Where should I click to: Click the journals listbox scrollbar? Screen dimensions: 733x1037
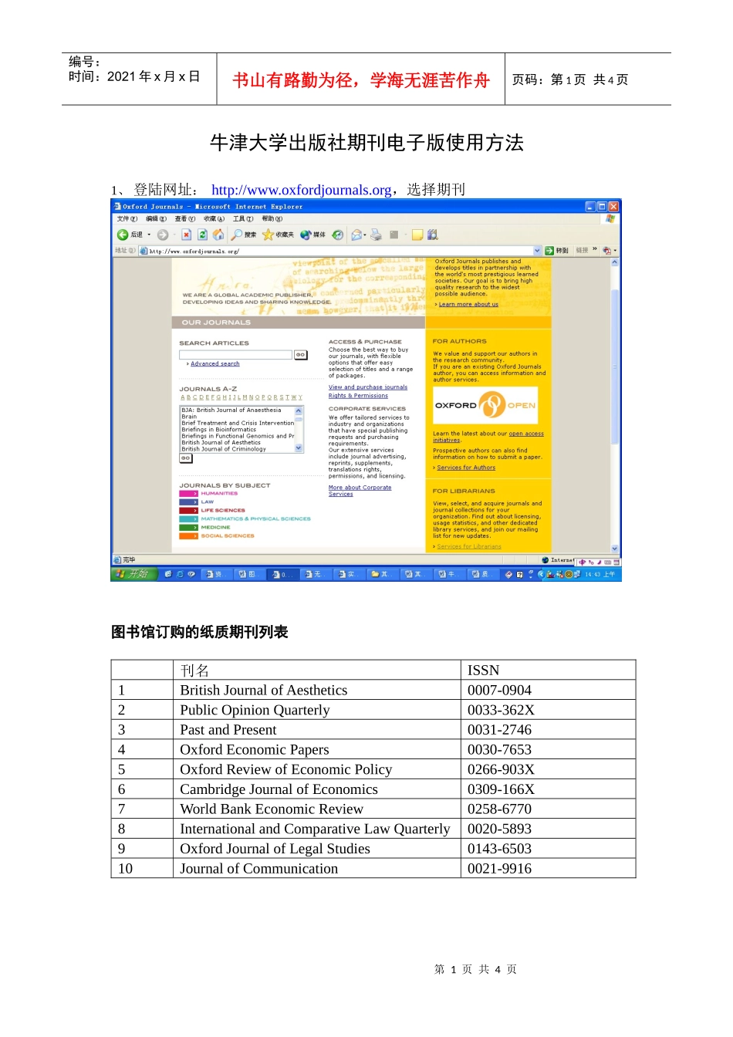pyautogui.click(x=299, y=429)
